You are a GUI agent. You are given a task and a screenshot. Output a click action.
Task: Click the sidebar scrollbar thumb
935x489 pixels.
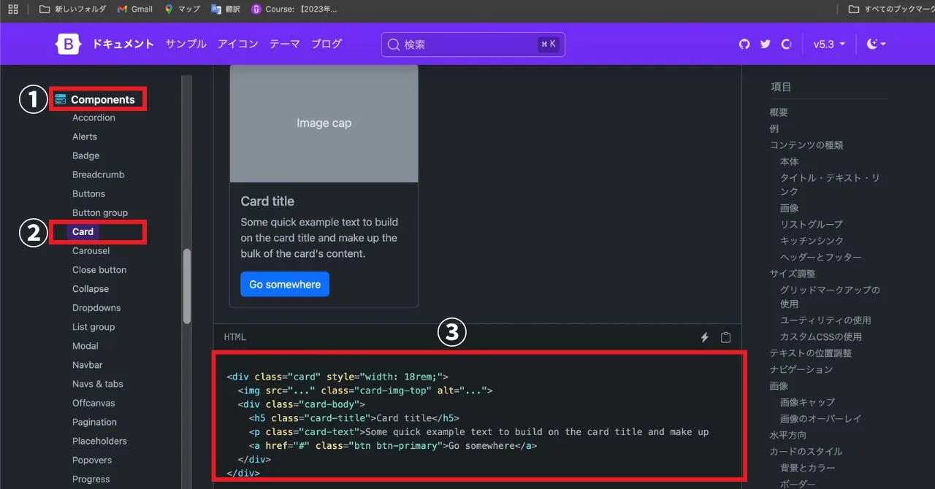pos(187,286)
